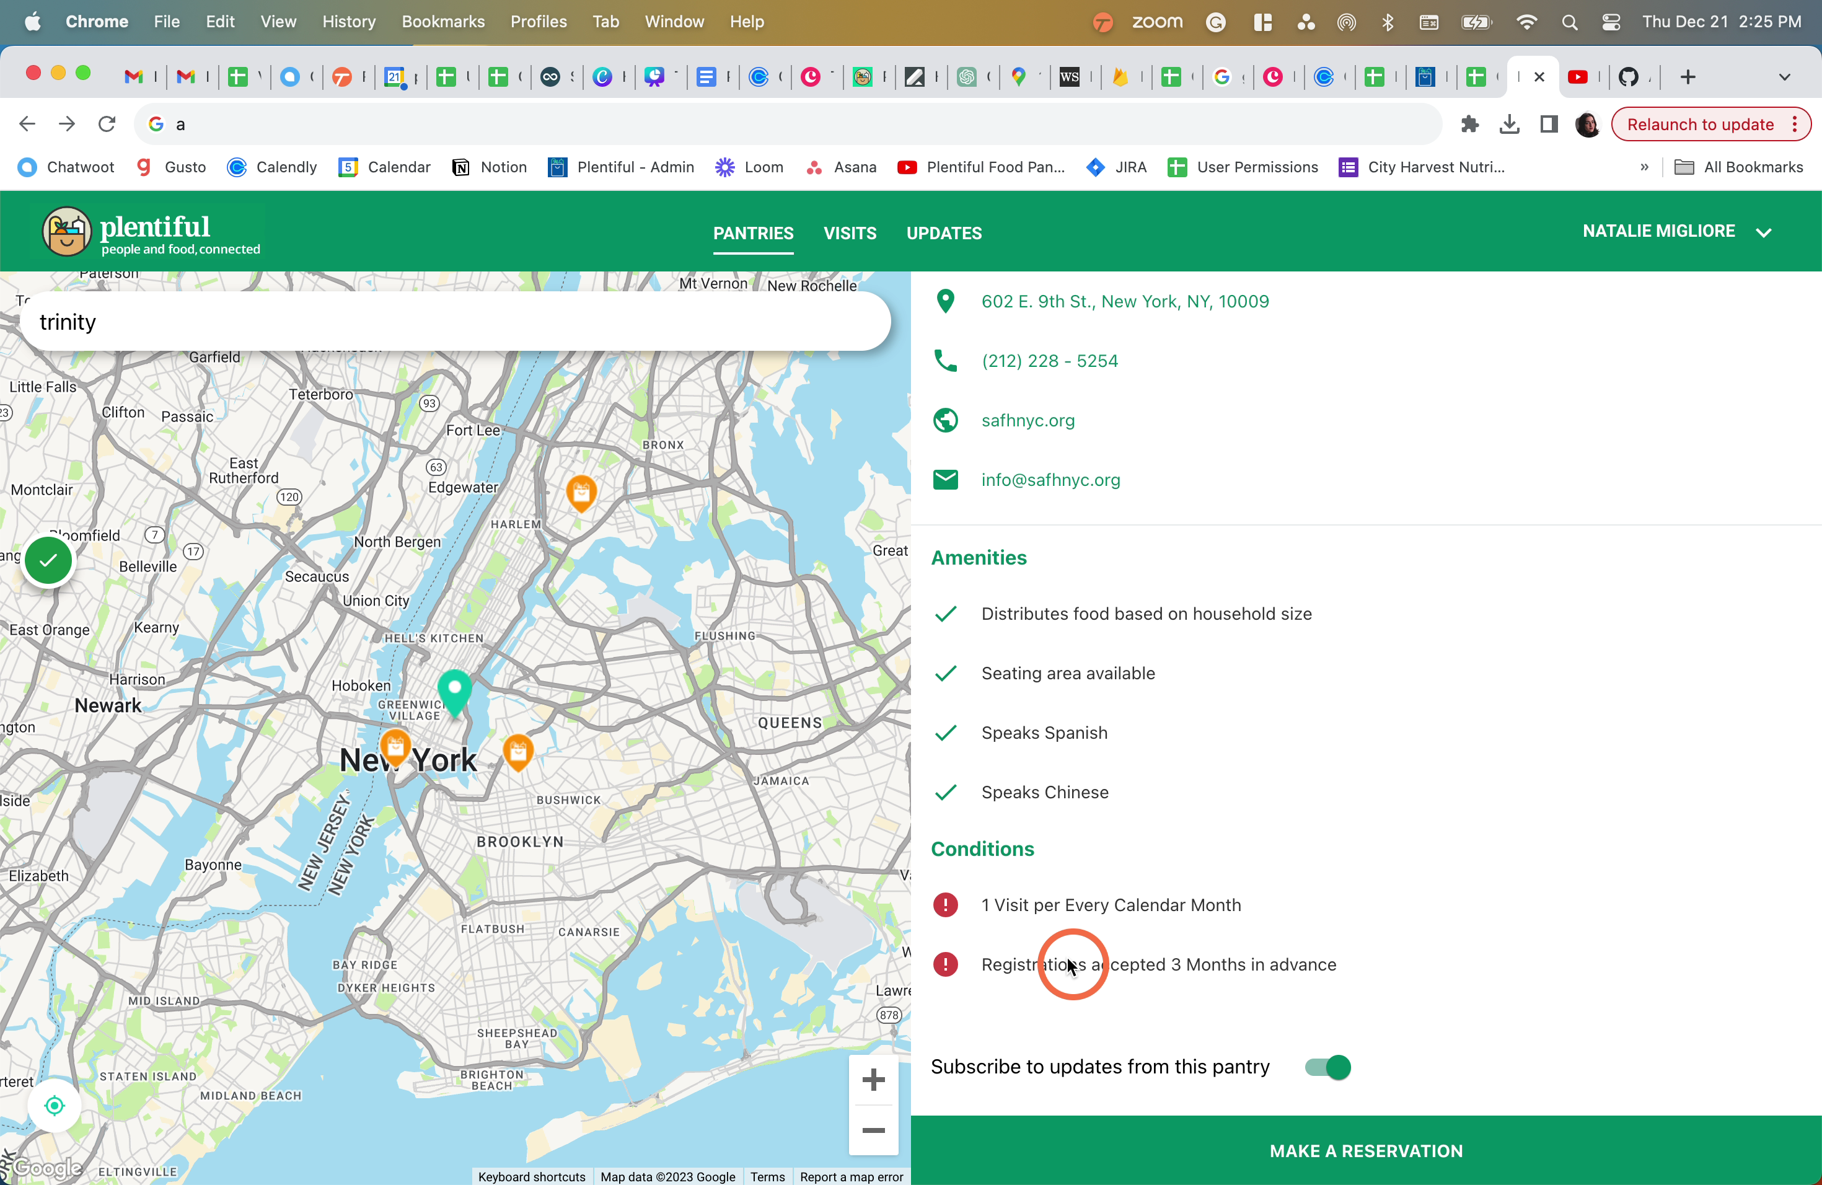Open a new Chrome tab
Viewport: 1822px width, 1185px height.
(1688, 77)
